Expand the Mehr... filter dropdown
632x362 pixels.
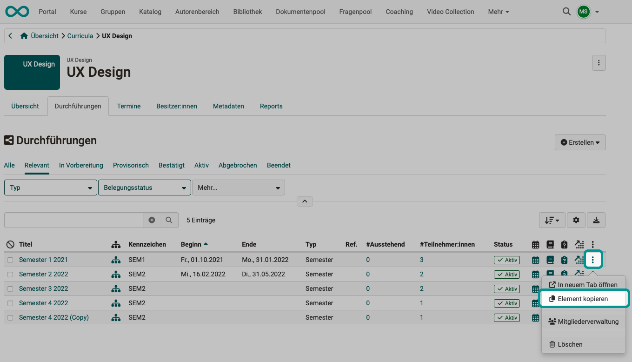click(x=239, y=187)
